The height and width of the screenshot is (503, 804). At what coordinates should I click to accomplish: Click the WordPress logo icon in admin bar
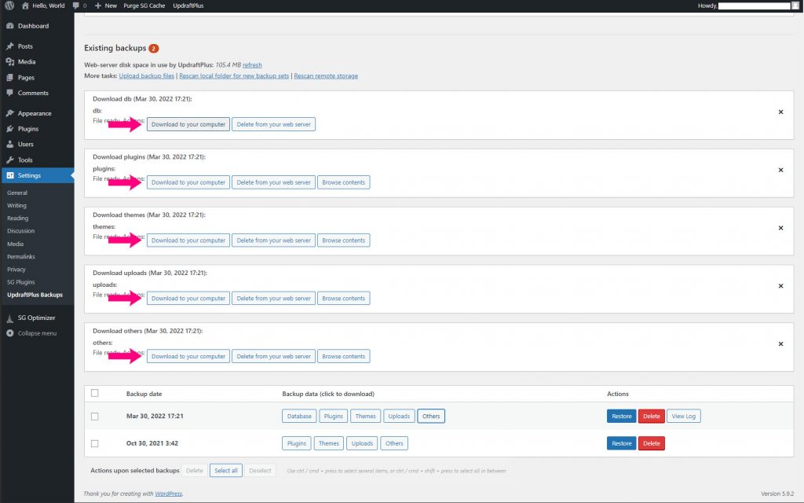pos(9,6)
